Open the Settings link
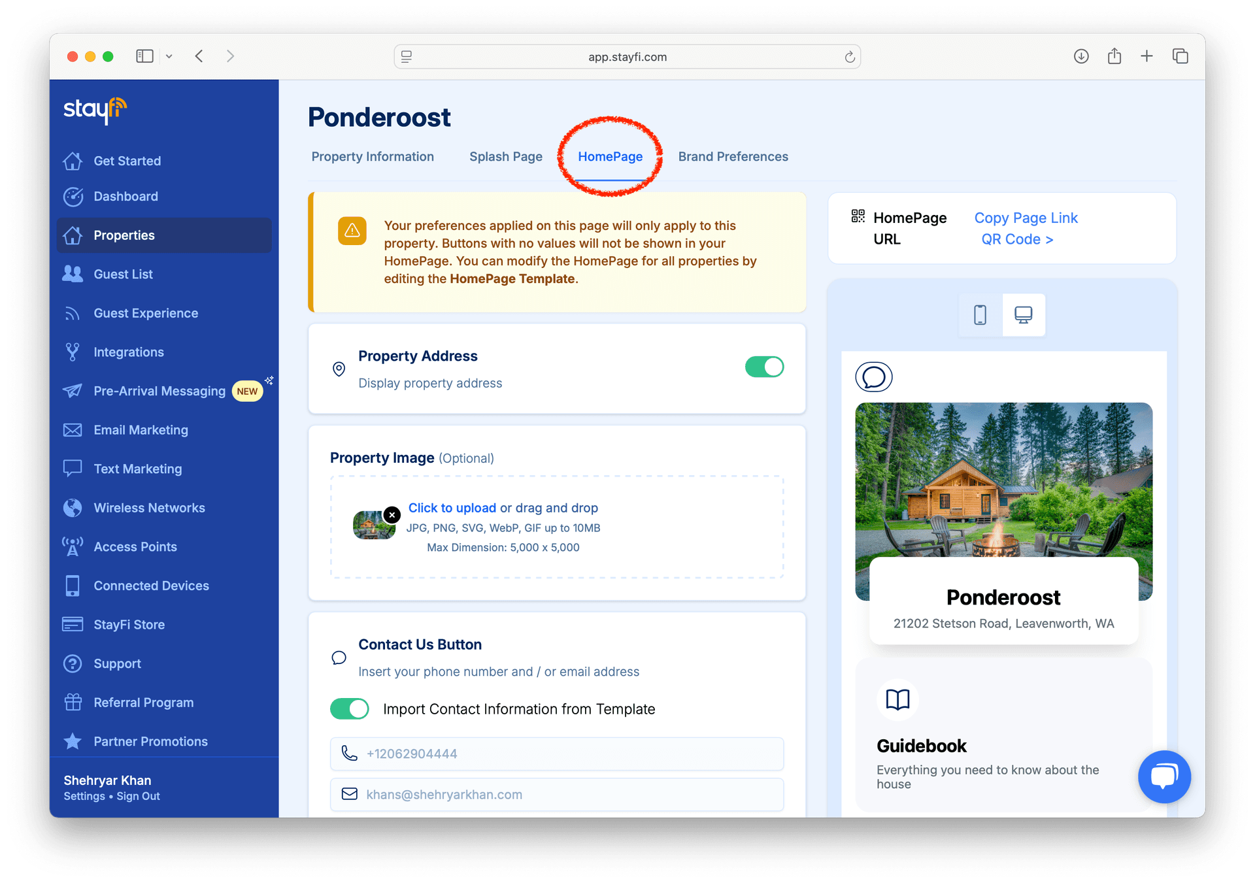Screen dimensions: 1255x883 pyautogui.click(x=84, y=796)
